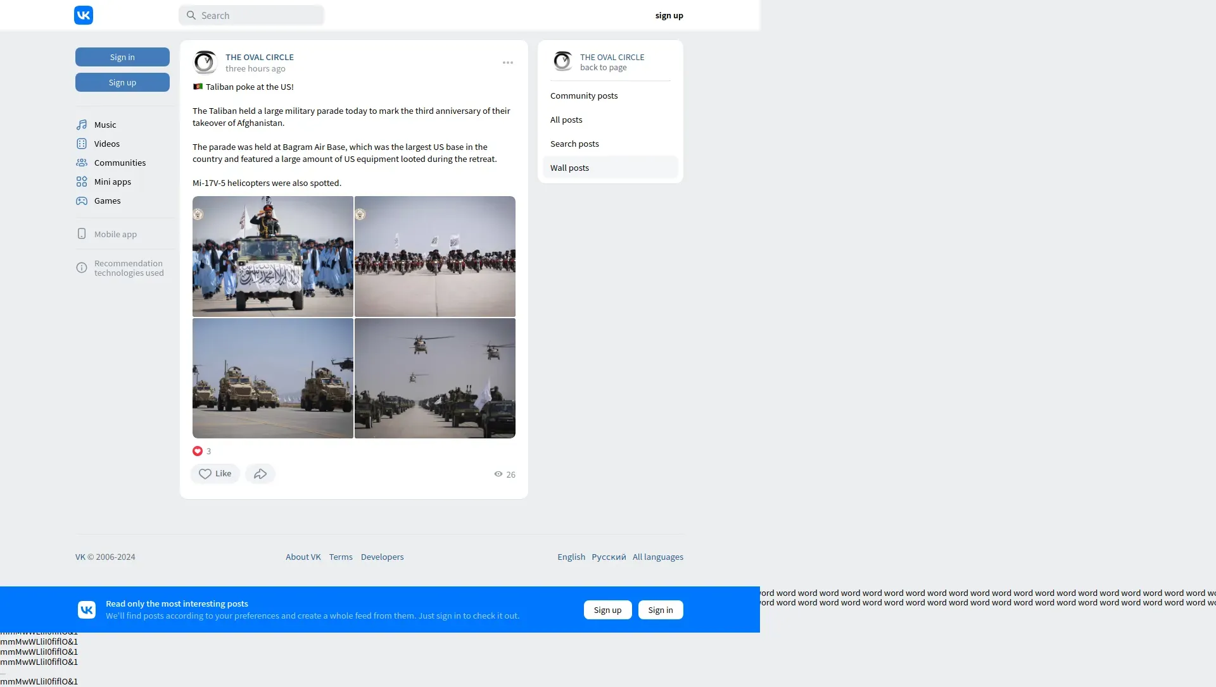Open Recommendation technologies info icon
Screen dimensions: 1216x687
(x=82, y=268)
